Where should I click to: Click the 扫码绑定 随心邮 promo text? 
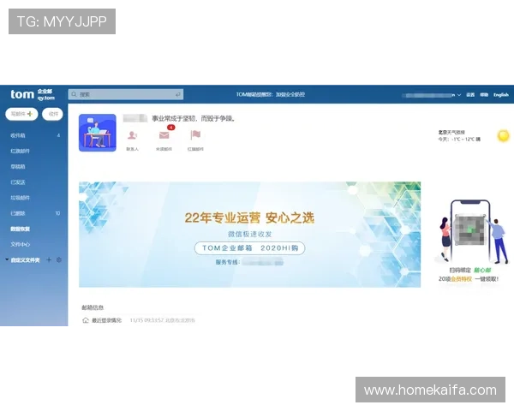point(469,270)
